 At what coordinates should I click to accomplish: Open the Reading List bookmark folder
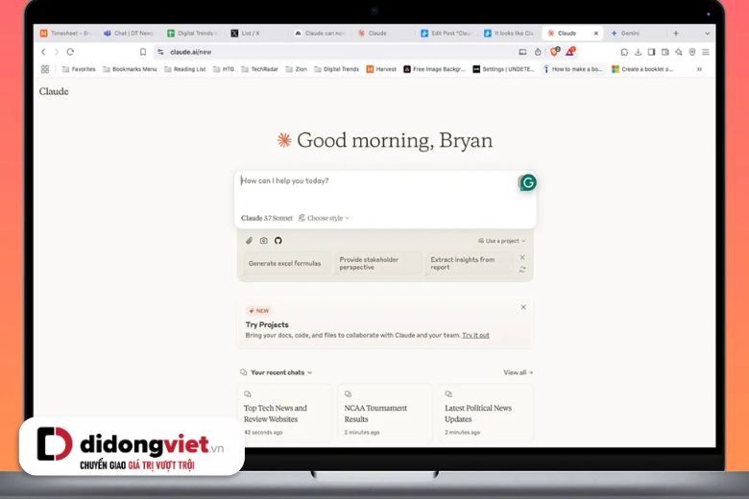pyautogui.click(x=185, y=69)
